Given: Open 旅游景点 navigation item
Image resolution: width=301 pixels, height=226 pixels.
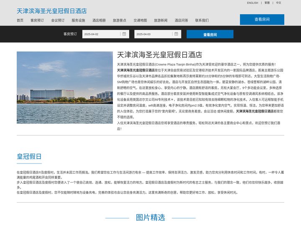Looking at the screenshot, I should (120, 21).
